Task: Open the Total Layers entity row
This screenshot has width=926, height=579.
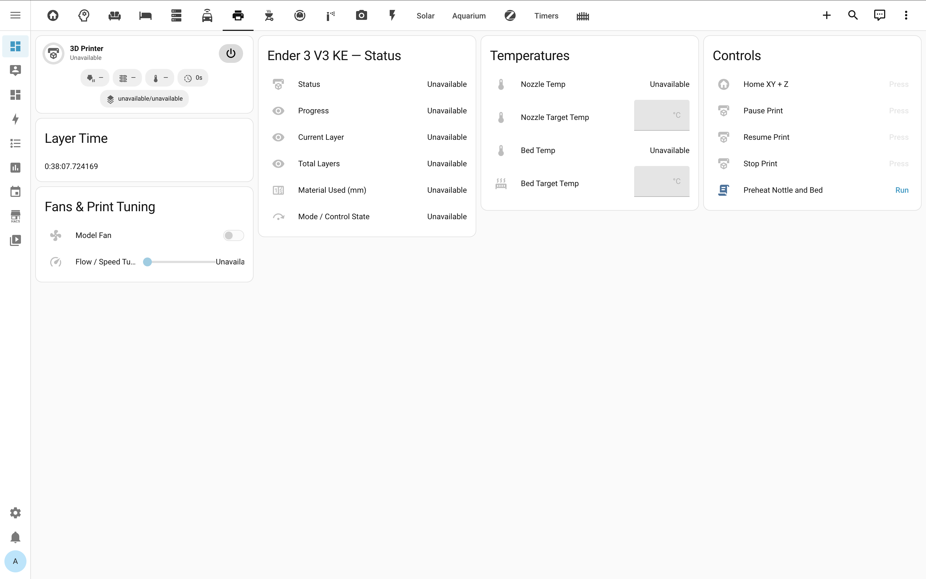Action: pos(367,163)
